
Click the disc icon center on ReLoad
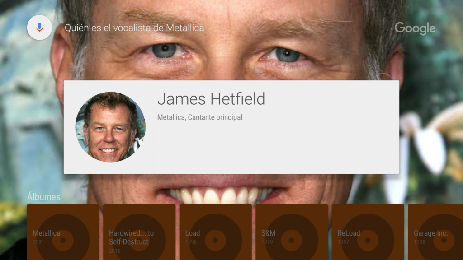click(368, 240)
